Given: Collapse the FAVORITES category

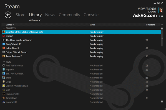Looking at the screenshot, I should (x=4, y=28).
